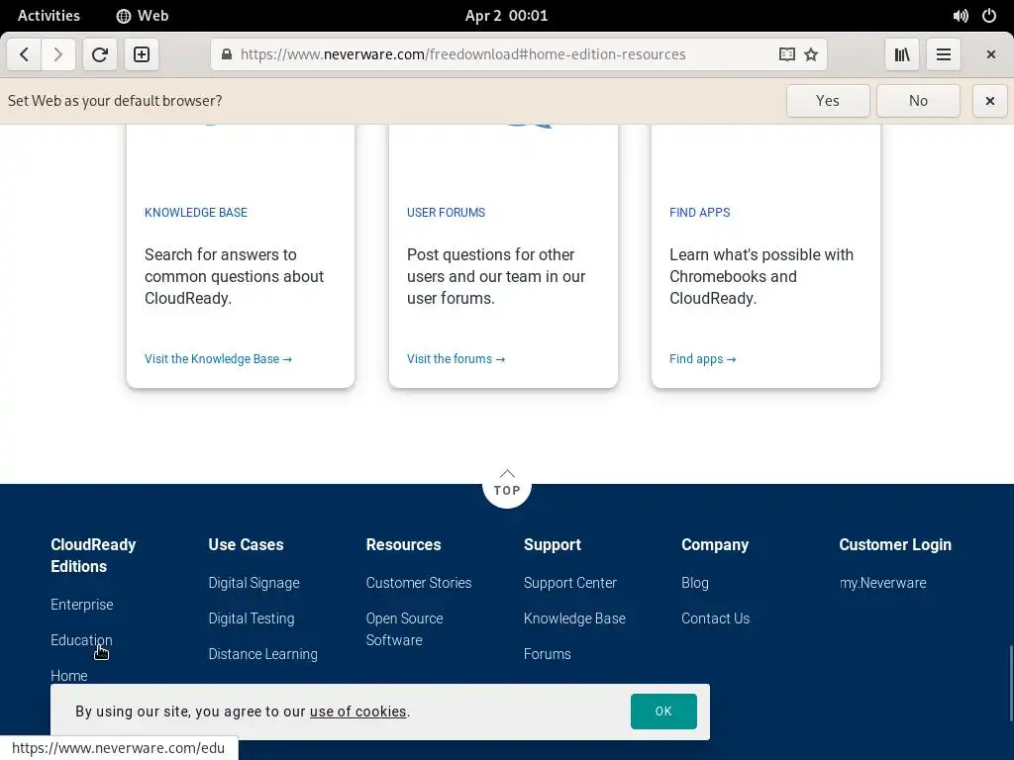
Task: Open Digital Testing use case link
Action: [252, 618]
